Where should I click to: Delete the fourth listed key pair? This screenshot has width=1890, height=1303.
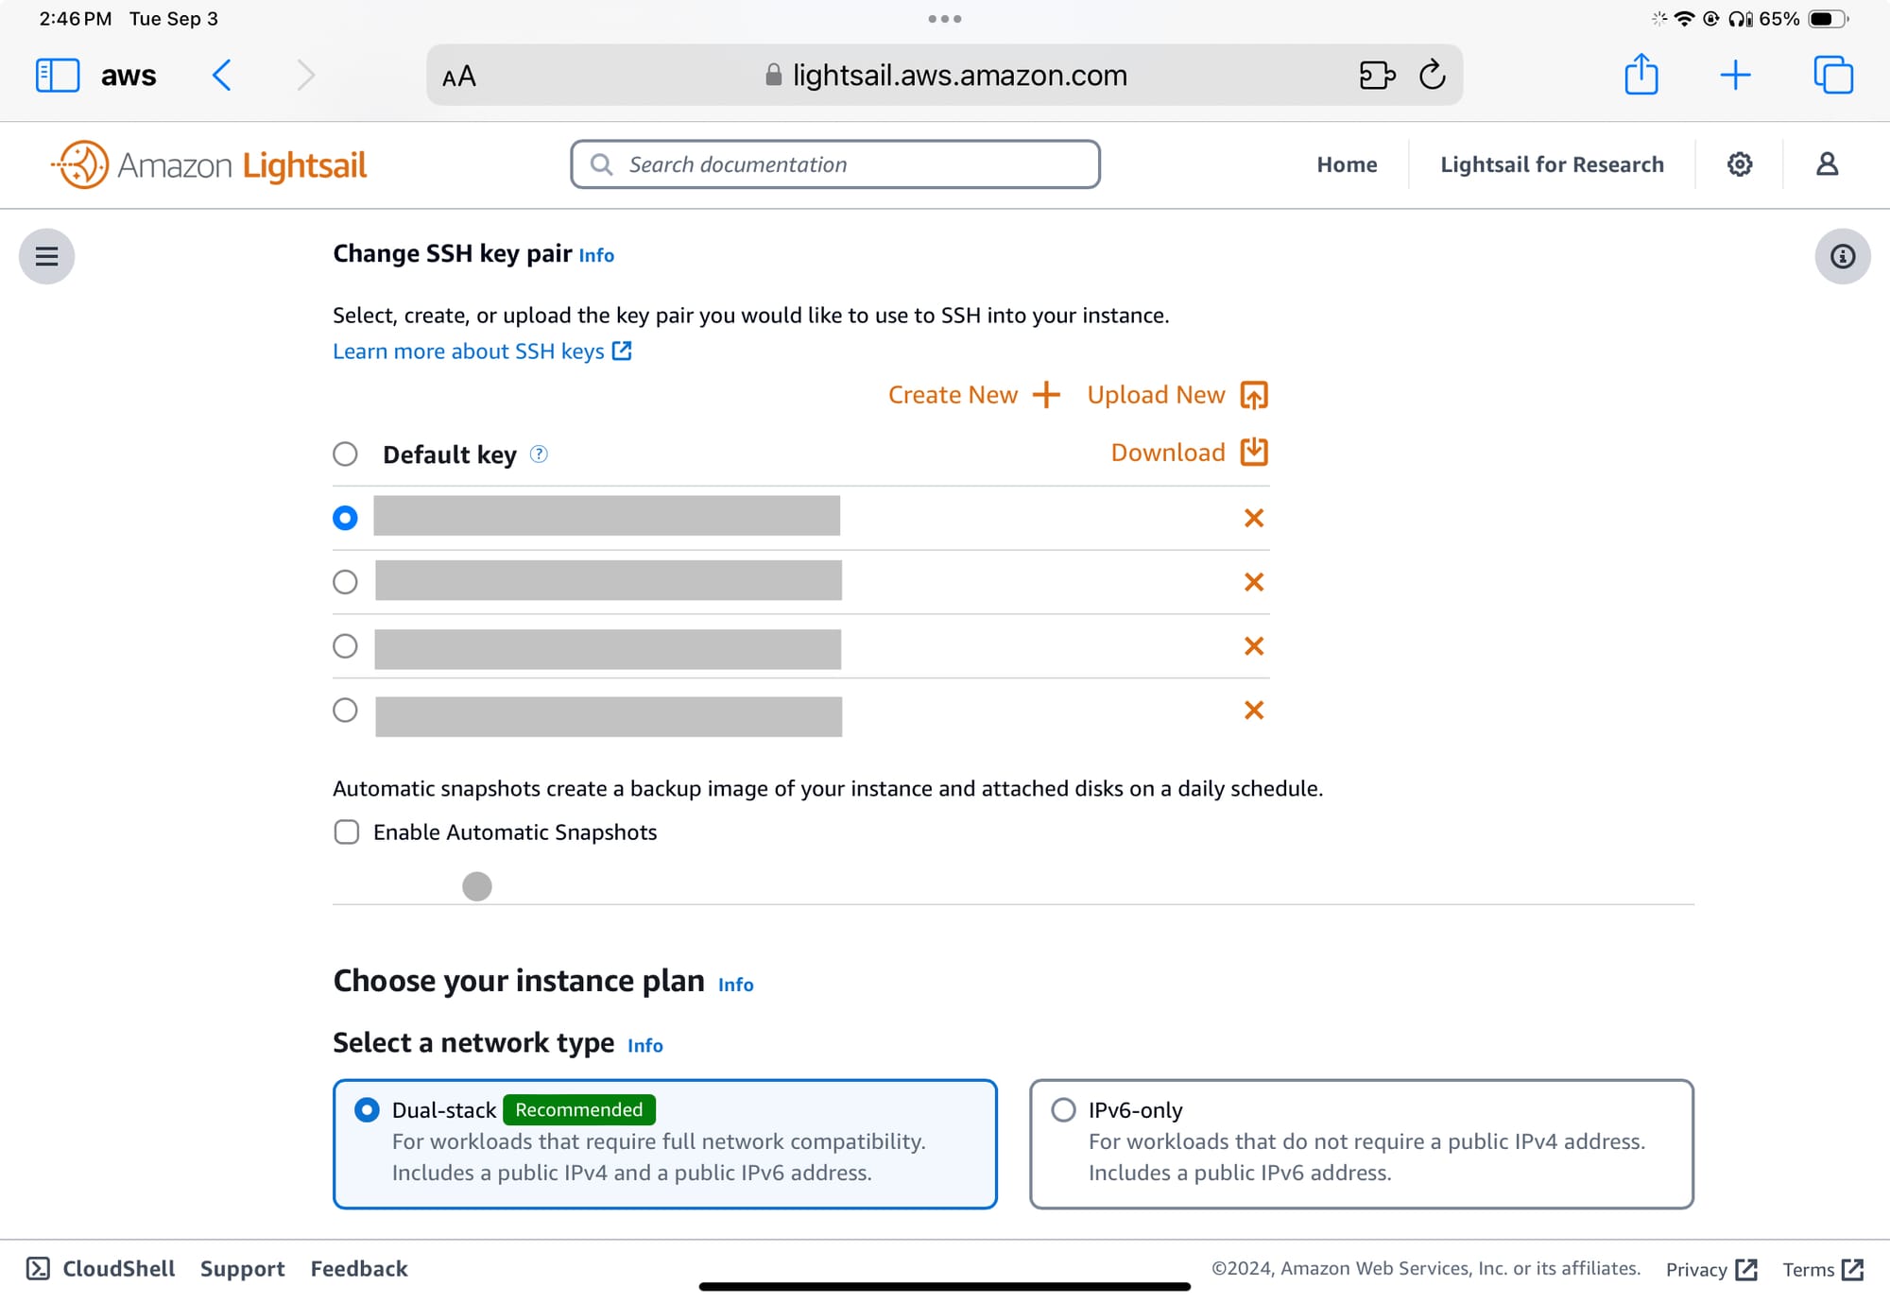coord(1254,711)
